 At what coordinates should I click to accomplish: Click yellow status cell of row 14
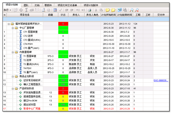tap(63, 97)
